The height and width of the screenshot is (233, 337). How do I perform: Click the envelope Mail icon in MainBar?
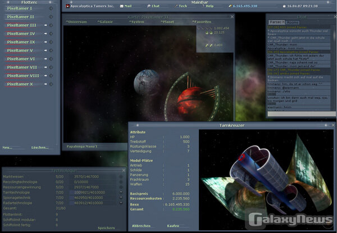tap(122, 6)
